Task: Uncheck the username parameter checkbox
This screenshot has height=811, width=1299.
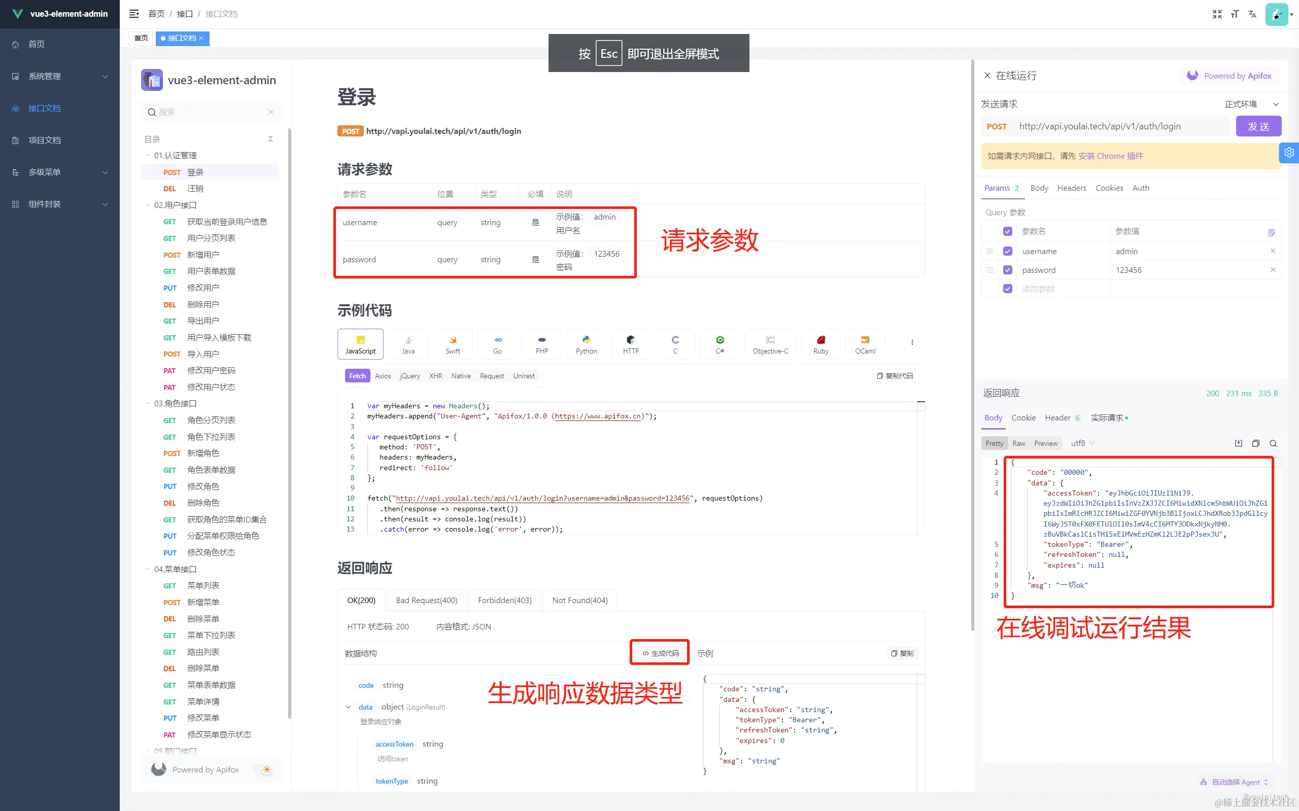Action: (1008, 251)
